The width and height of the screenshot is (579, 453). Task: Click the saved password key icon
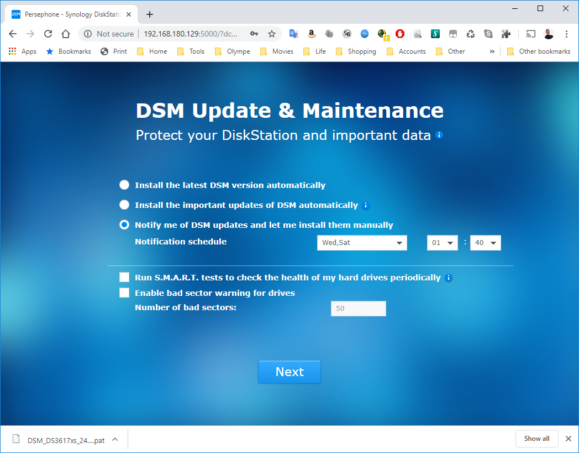[x=254, y=34]
